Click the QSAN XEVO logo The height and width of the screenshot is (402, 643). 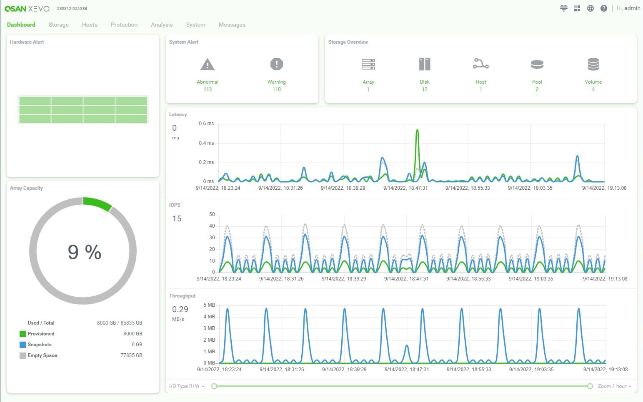coord(27,9)
